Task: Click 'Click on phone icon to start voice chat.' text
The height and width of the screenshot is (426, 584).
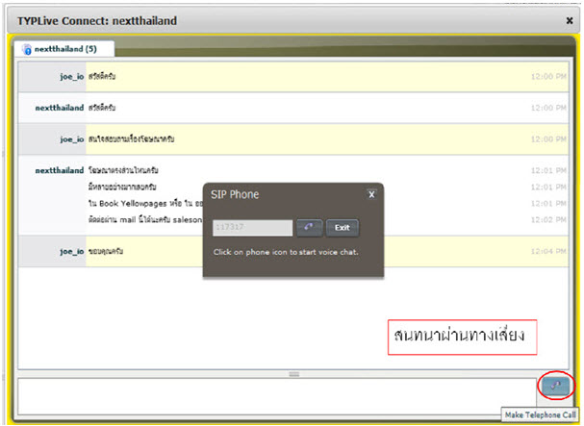Action: click(286, 252)
